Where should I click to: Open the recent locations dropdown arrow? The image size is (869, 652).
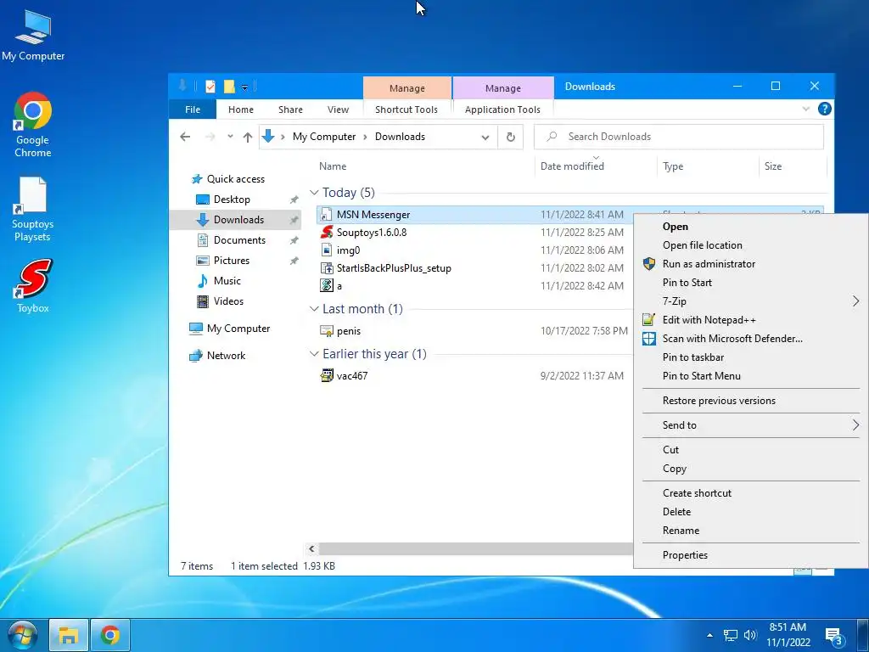(x=230, y=137)
